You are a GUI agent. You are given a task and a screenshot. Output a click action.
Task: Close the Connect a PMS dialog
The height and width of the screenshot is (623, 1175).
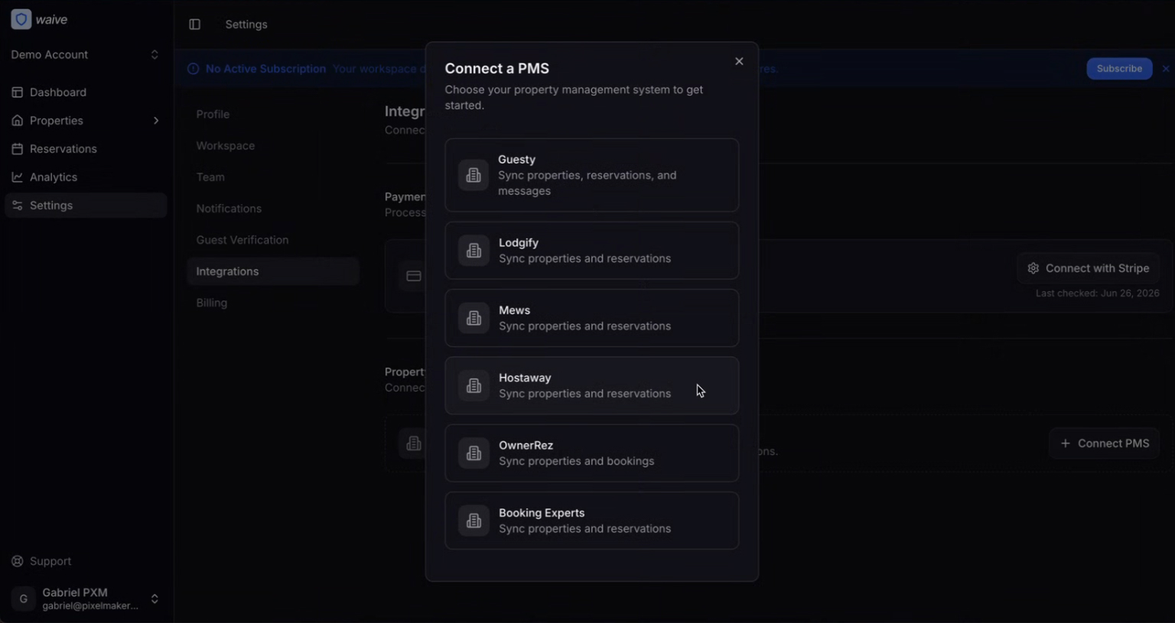click(x=739, y=61)
